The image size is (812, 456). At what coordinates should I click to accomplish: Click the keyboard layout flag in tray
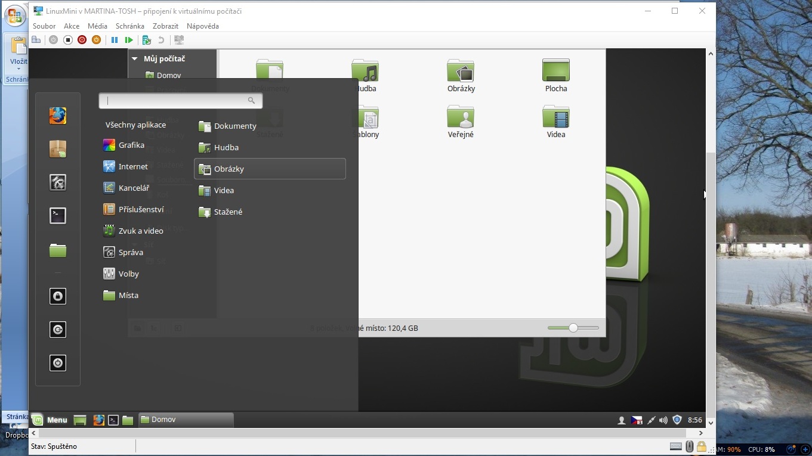[637, 420]
